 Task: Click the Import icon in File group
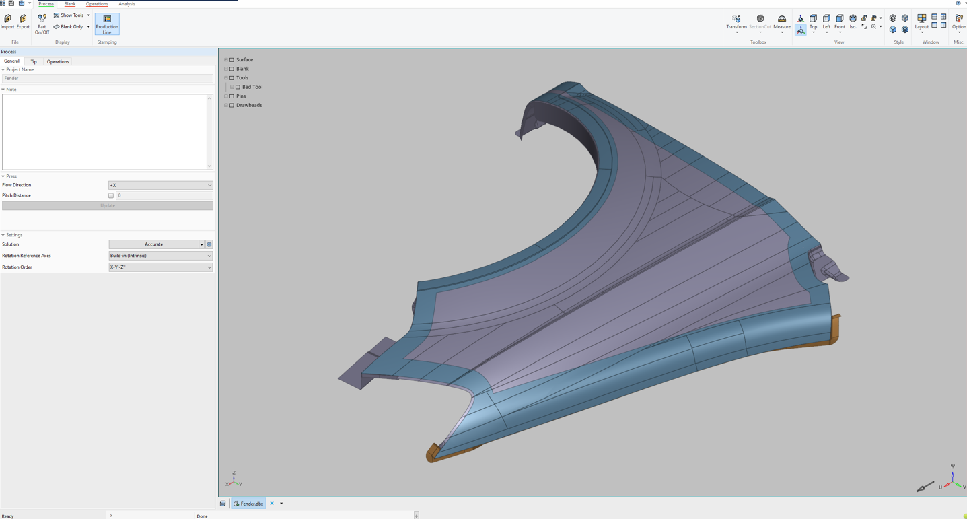pos(7,22)
